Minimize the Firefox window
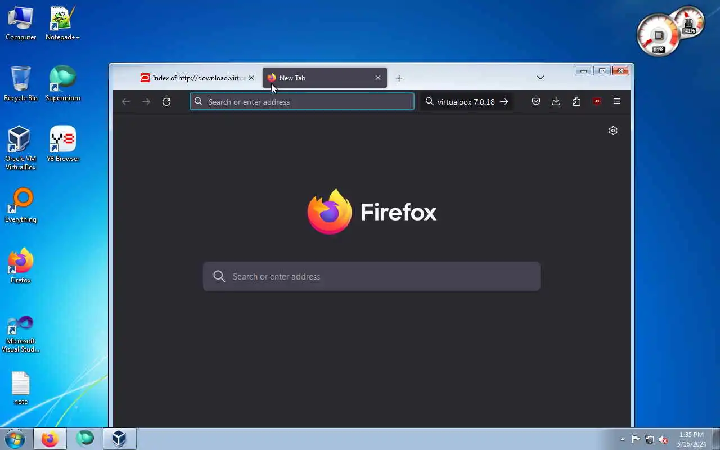Image resolution: width=720 pixels, height=450 pixels. pyautogui.click(x=583, y=70)
